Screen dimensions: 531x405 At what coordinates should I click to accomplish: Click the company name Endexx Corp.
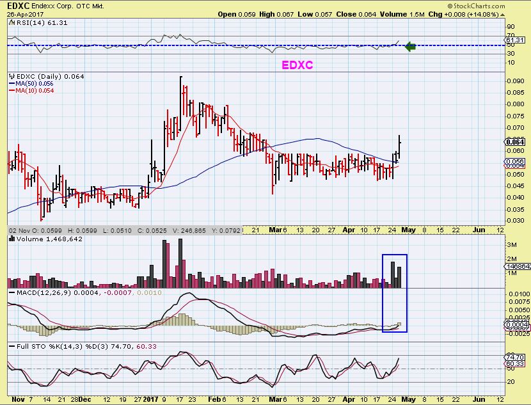(x=52, y=6)
